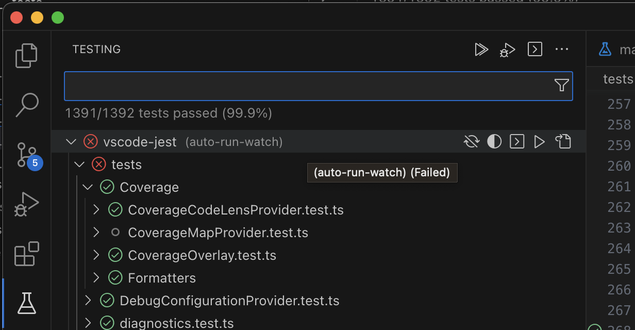Toggle auto-run watch for vscode-jest
This screenshot has height=330, width=635.
(471, 141)
